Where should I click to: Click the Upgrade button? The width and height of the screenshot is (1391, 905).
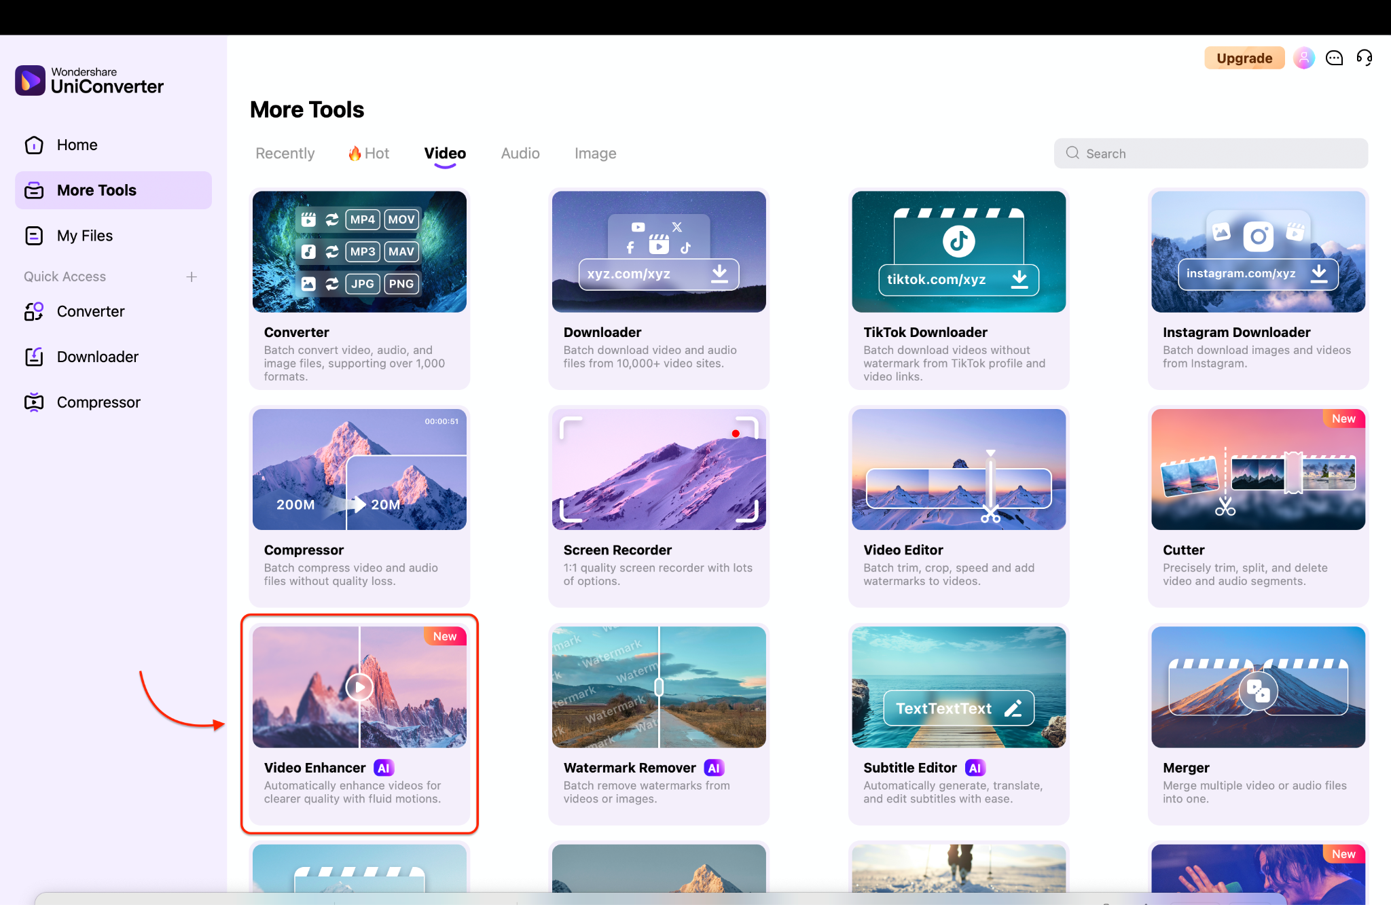(1244, 58)
